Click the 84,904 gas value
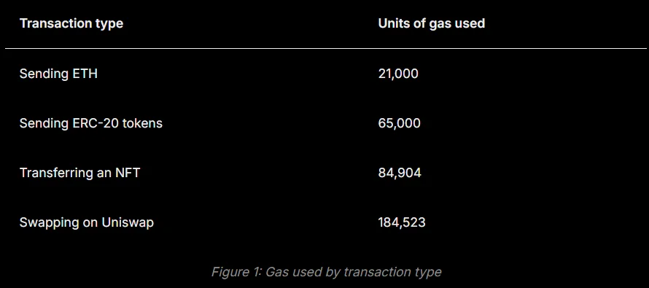The width and height of the screenshot is (649, 288). 400,173
